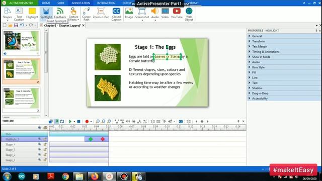Viewport: 322px width, 181px height.
Task: Open the Shapes tool in the ribbon
Action: (8, 14)
